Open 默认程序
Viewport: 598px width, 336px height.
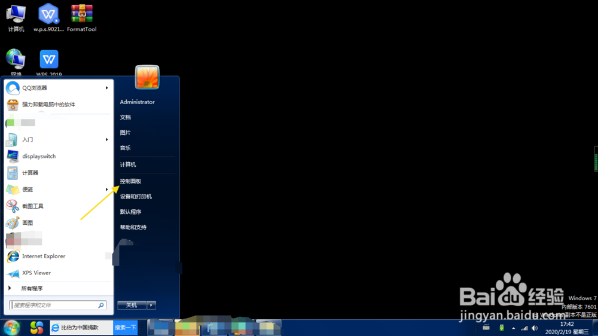(x=131, y=212)
